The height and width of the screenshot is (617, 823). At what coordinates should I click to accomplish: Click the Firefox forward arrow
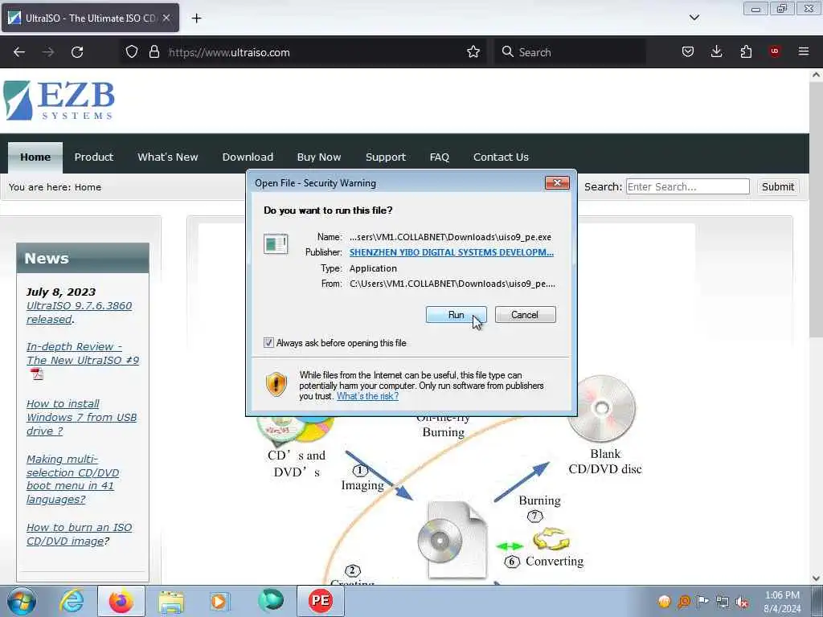[x=47, y=52]
